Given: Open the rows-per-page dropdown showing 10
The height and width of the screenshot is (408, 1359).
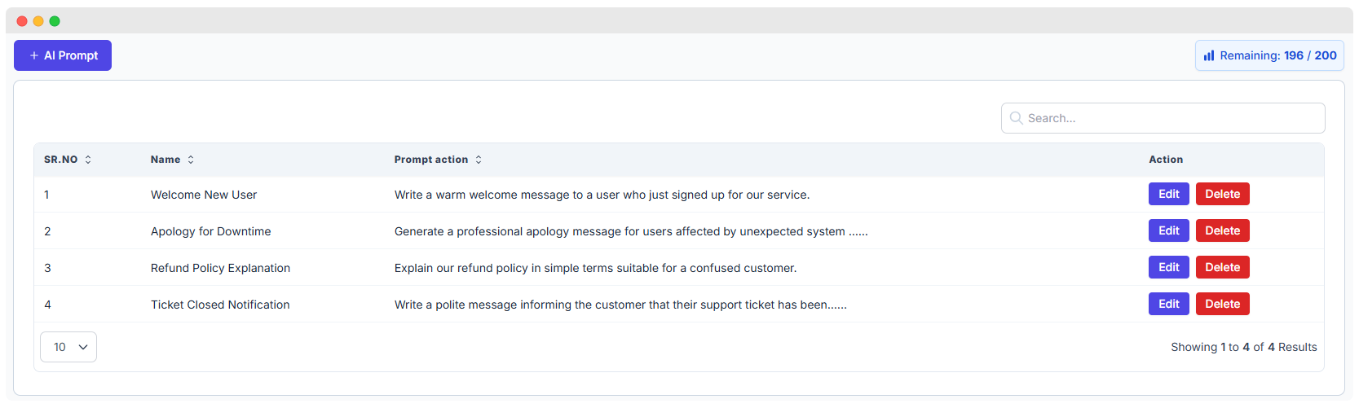Looking at the screenshot, I should pos(68,347).
